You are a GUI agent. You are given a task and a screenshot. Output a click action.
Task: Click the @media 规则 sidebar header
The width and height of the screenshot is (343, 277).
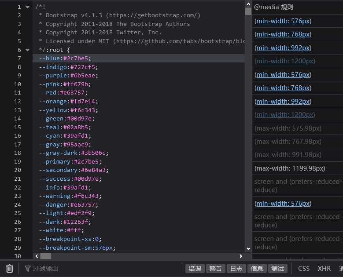click(274, 7)
